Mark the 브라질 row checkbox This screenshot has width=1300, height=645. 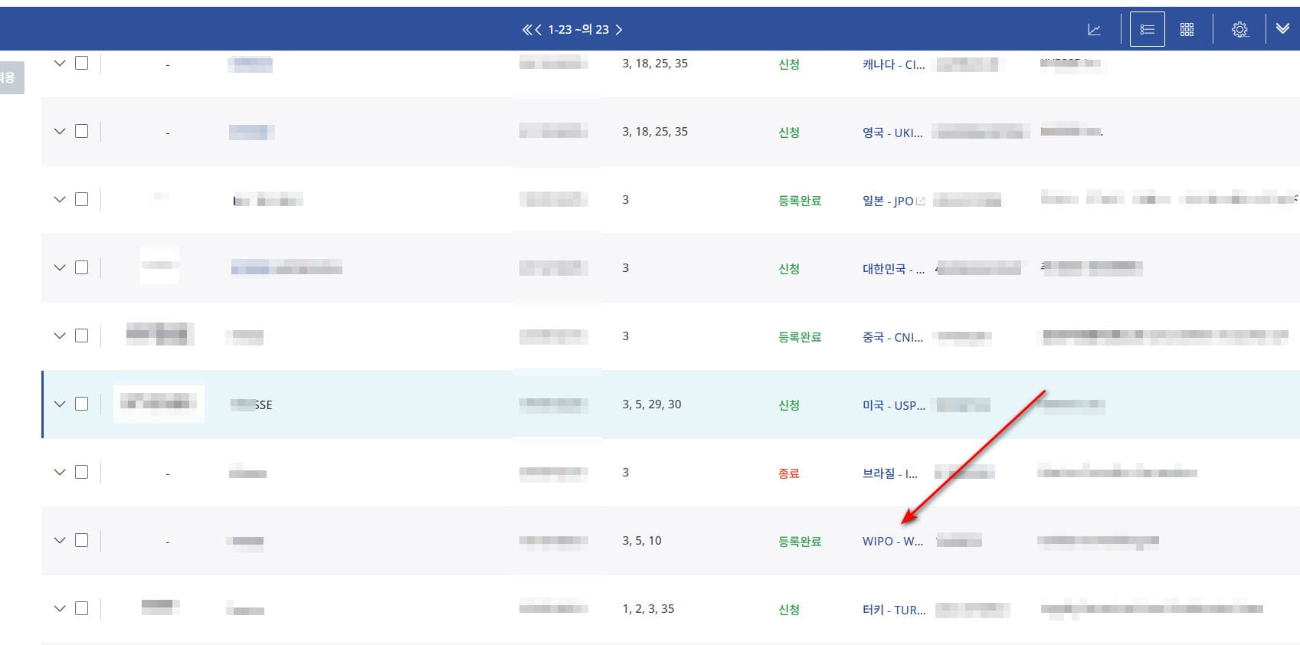81,472
